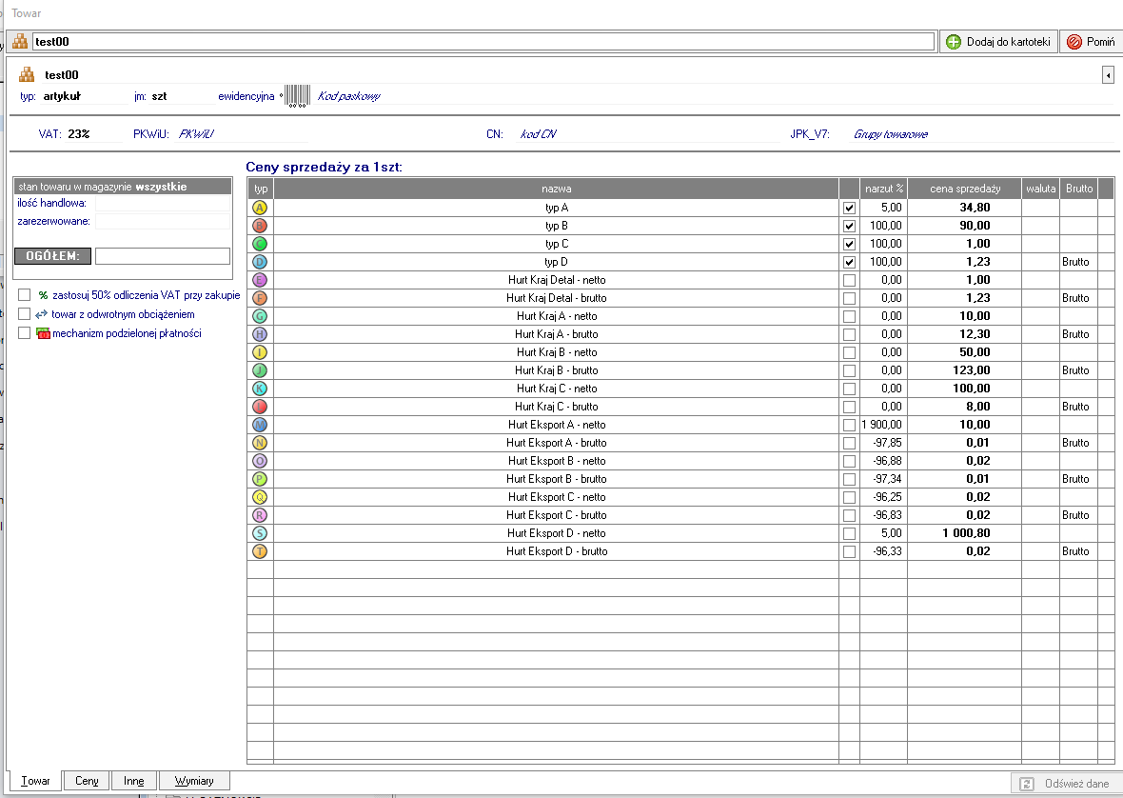Click the split payment mechanism icon
This screenshot has height=798, width=1123.
(43, 333)
